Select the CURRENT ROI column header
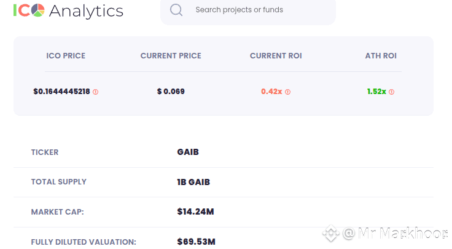 (276, 56)
